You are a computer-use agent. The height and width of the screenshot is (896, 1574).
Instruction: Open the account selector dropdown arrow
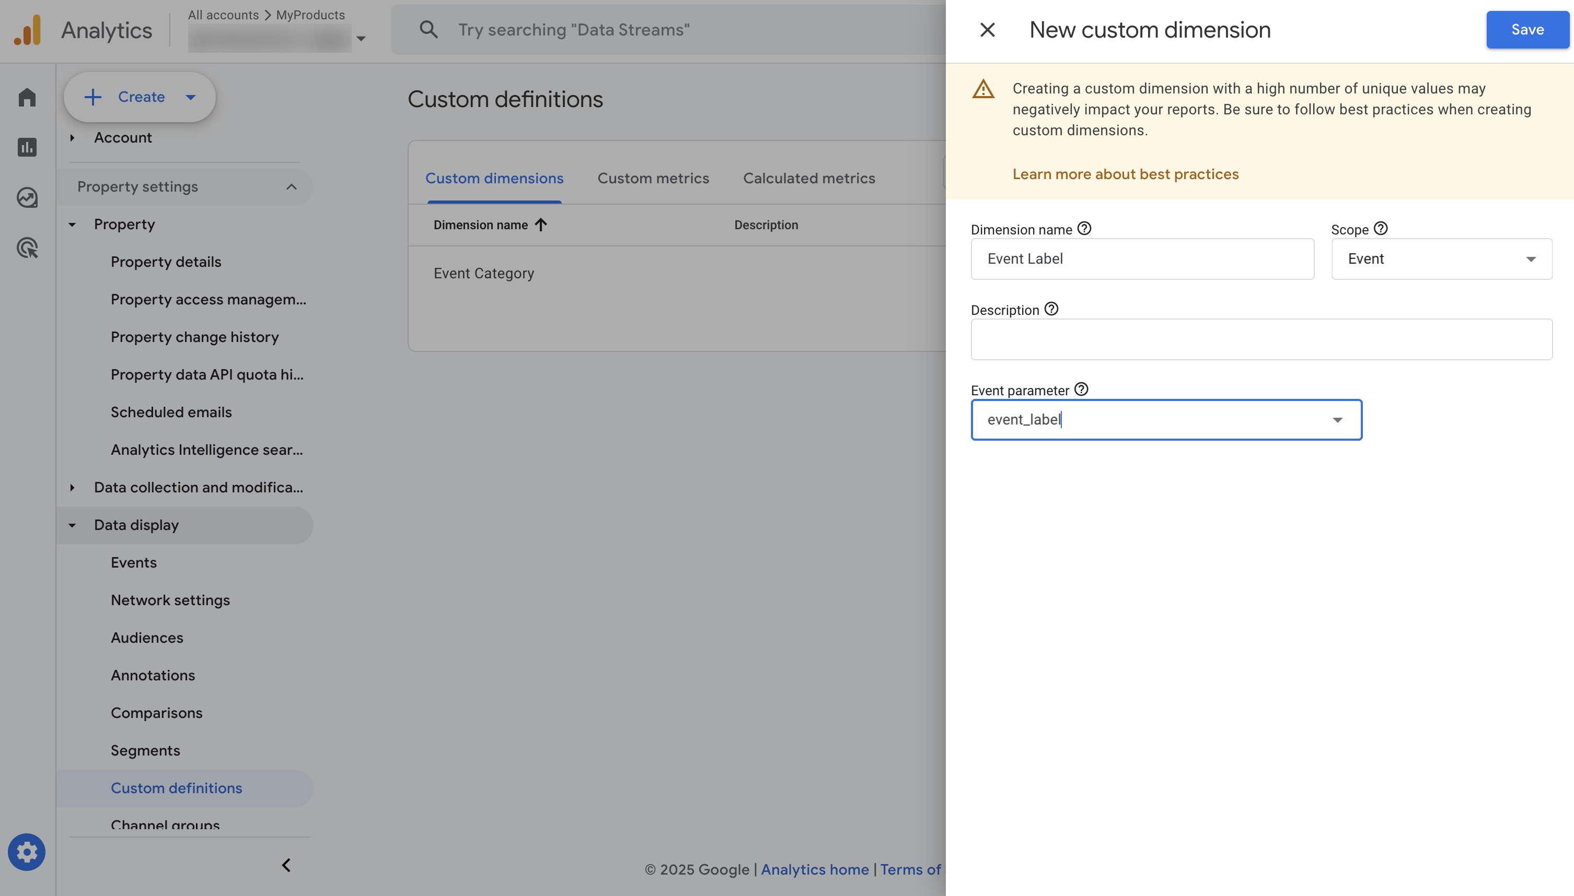(362, 38)
